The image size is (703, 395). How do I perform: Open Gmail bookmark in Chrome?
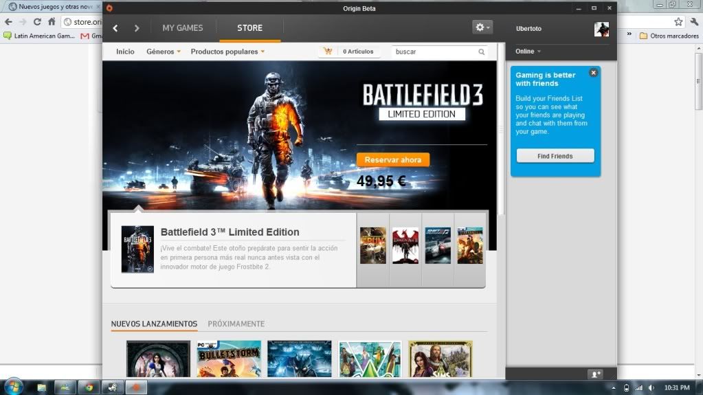(91, 36)
